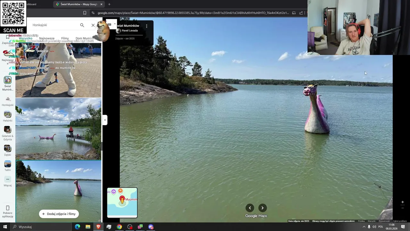Click the microphone tray icon
The width and height of the screenshot is (410, 231).
pos(369,227)
